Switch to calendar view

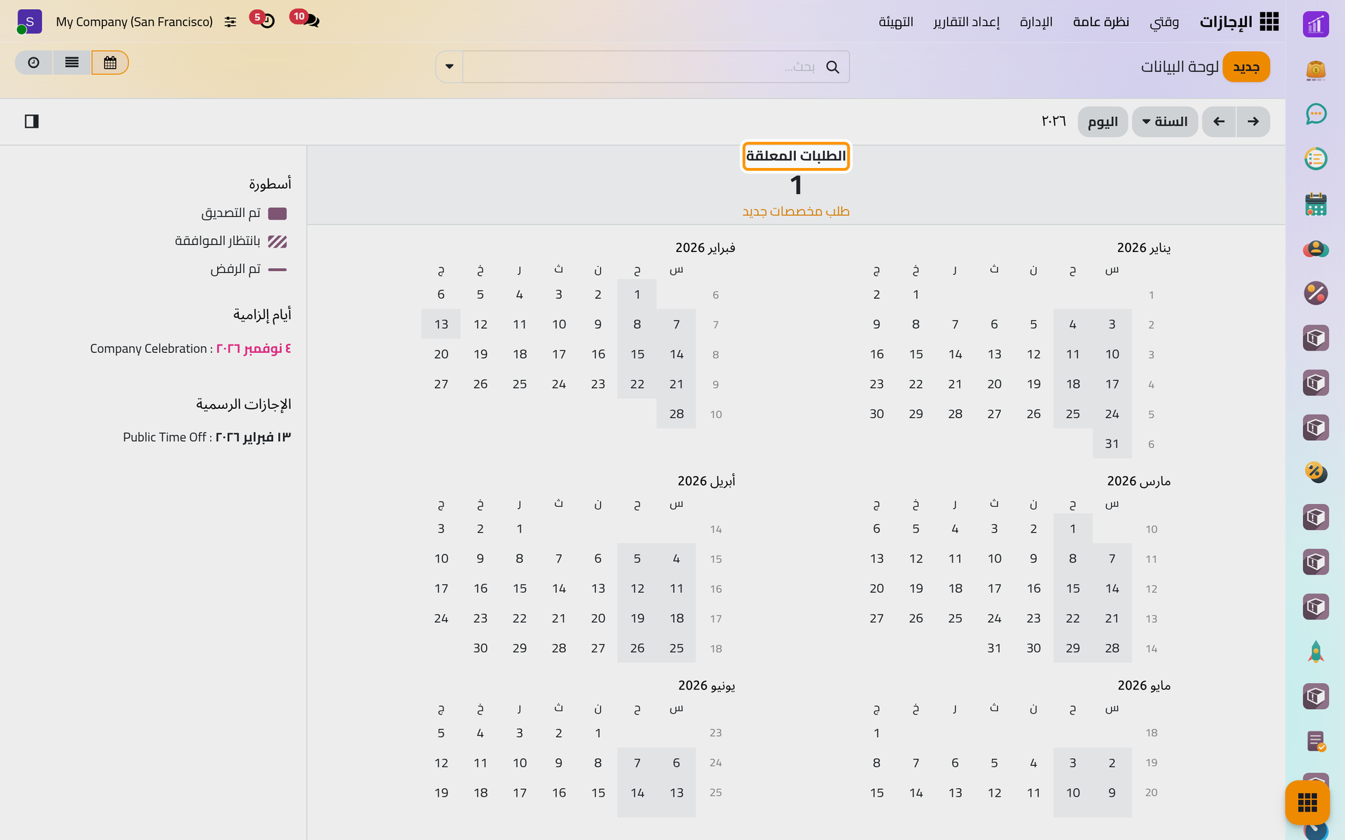[x=110, y=63]
